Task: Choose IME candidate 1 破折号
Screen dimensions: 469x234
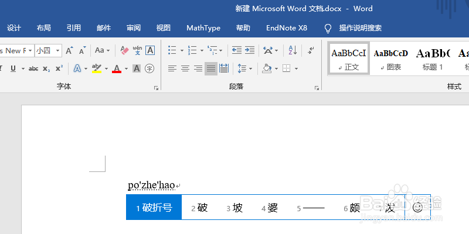Action: click(x=154, y=207)
